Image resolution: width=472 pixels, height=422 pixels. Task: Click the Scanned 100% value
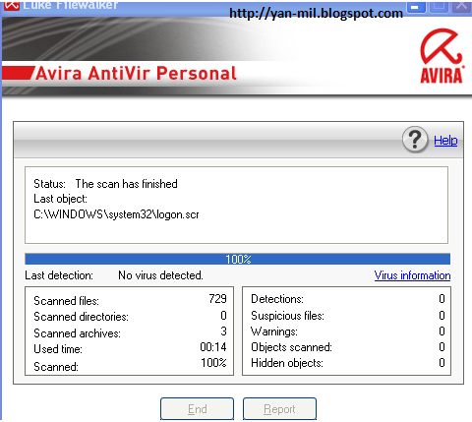(x=213, y=363)
